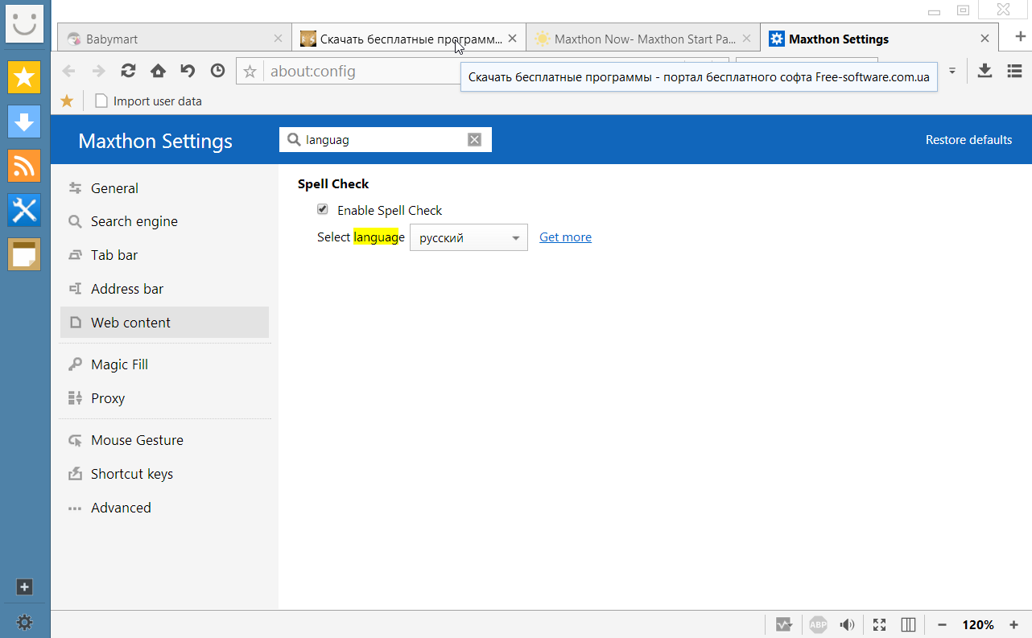Screen dimensions: 1032x638
Task: Go back with the back arrow
Action: click(69, 71)
